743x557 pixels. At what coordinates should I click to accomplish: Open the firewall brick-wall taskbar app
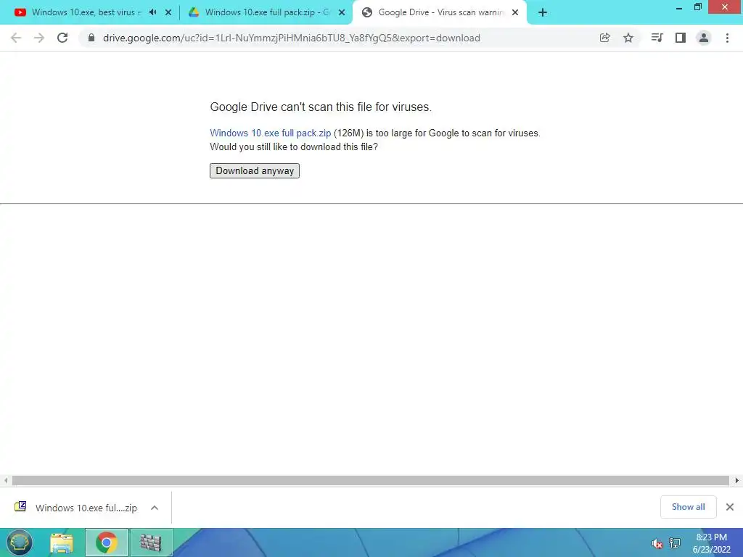[x=151, y=542]
